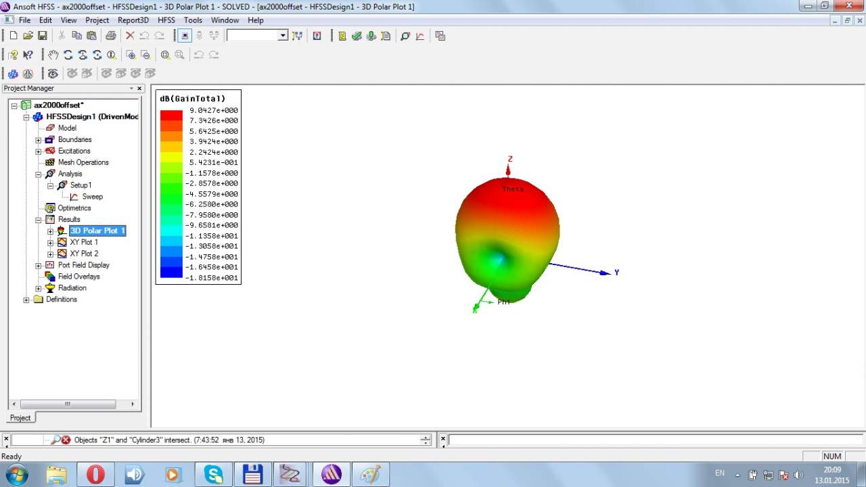Viewport: 866px width, 487px height.
Task: Click the red Delete X icon
Action: coord(130,36)
